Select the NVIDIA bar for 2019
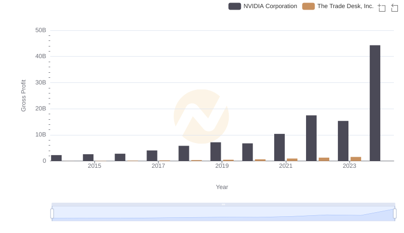The height and width of the screenshot is (233, 404). (216, 152)
